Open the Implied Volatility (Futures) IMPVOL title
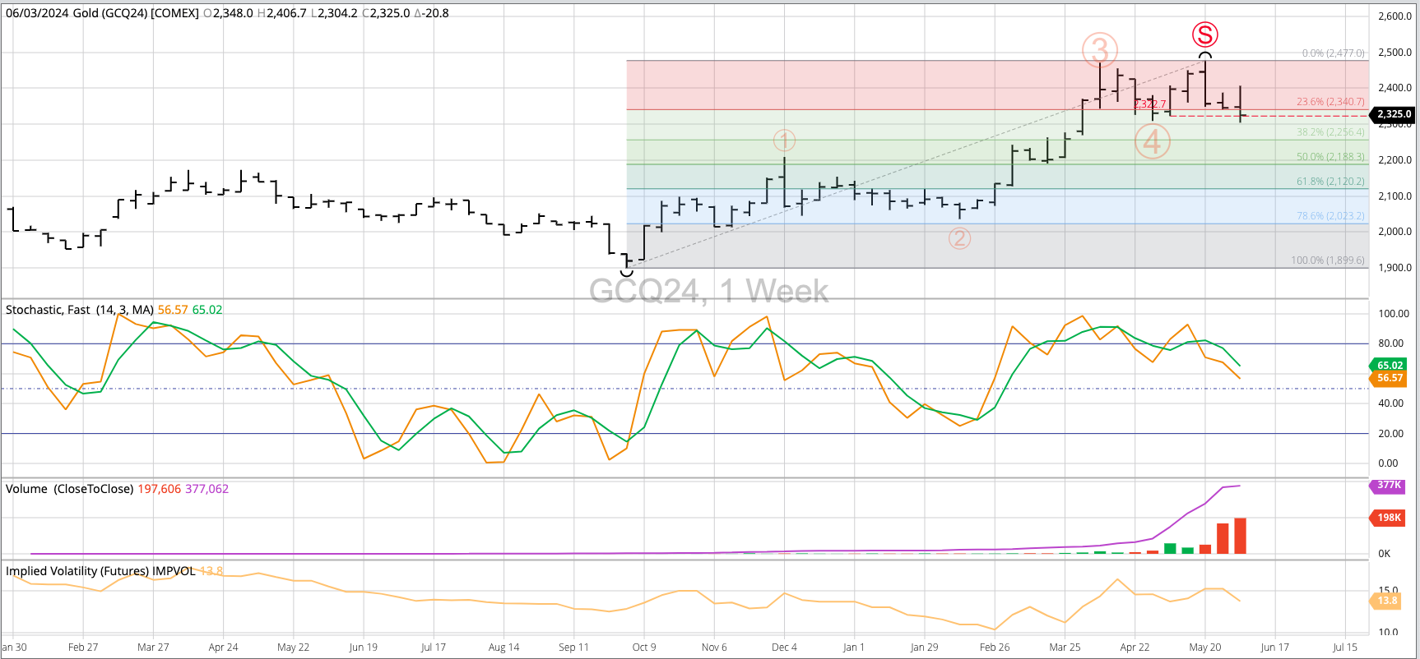 100,571
